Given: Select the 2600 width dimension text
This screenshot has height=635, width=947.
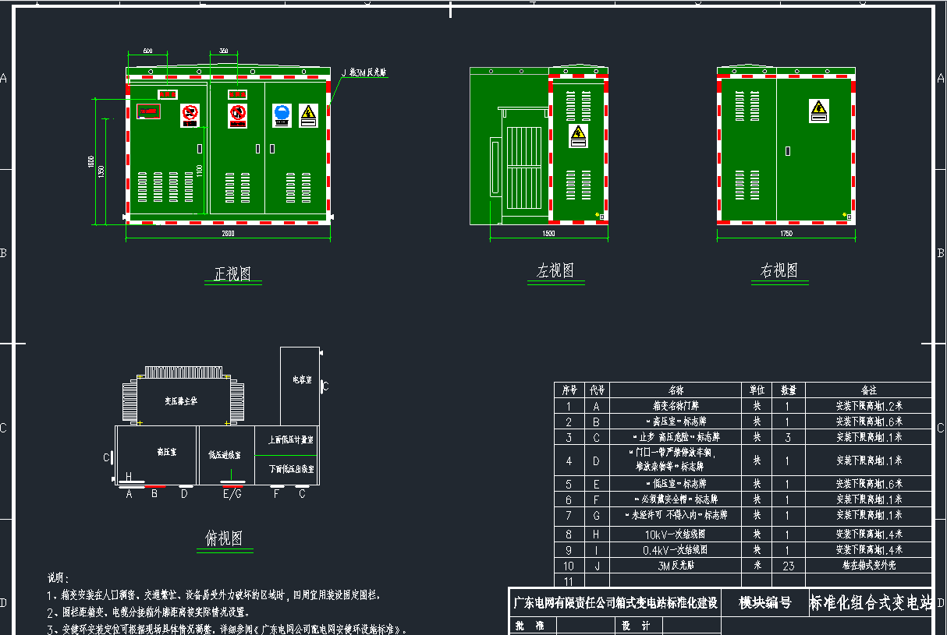Looking at the screenshot, I should click(x=228, y=233).
